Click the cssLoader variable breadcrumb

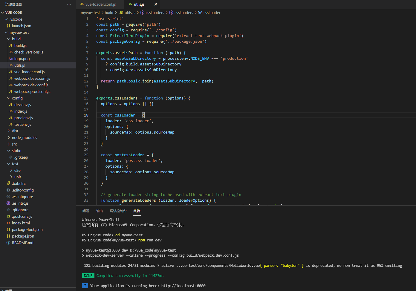(209, 13)
